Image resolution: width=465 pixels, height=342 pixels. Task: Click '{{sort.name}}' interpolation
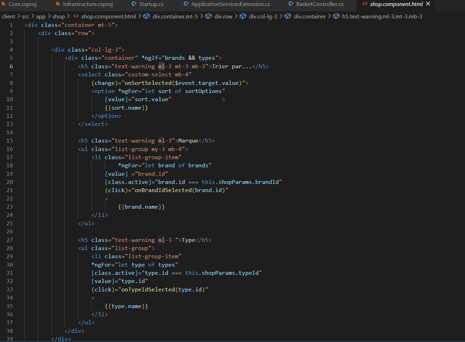click(126, 108)
